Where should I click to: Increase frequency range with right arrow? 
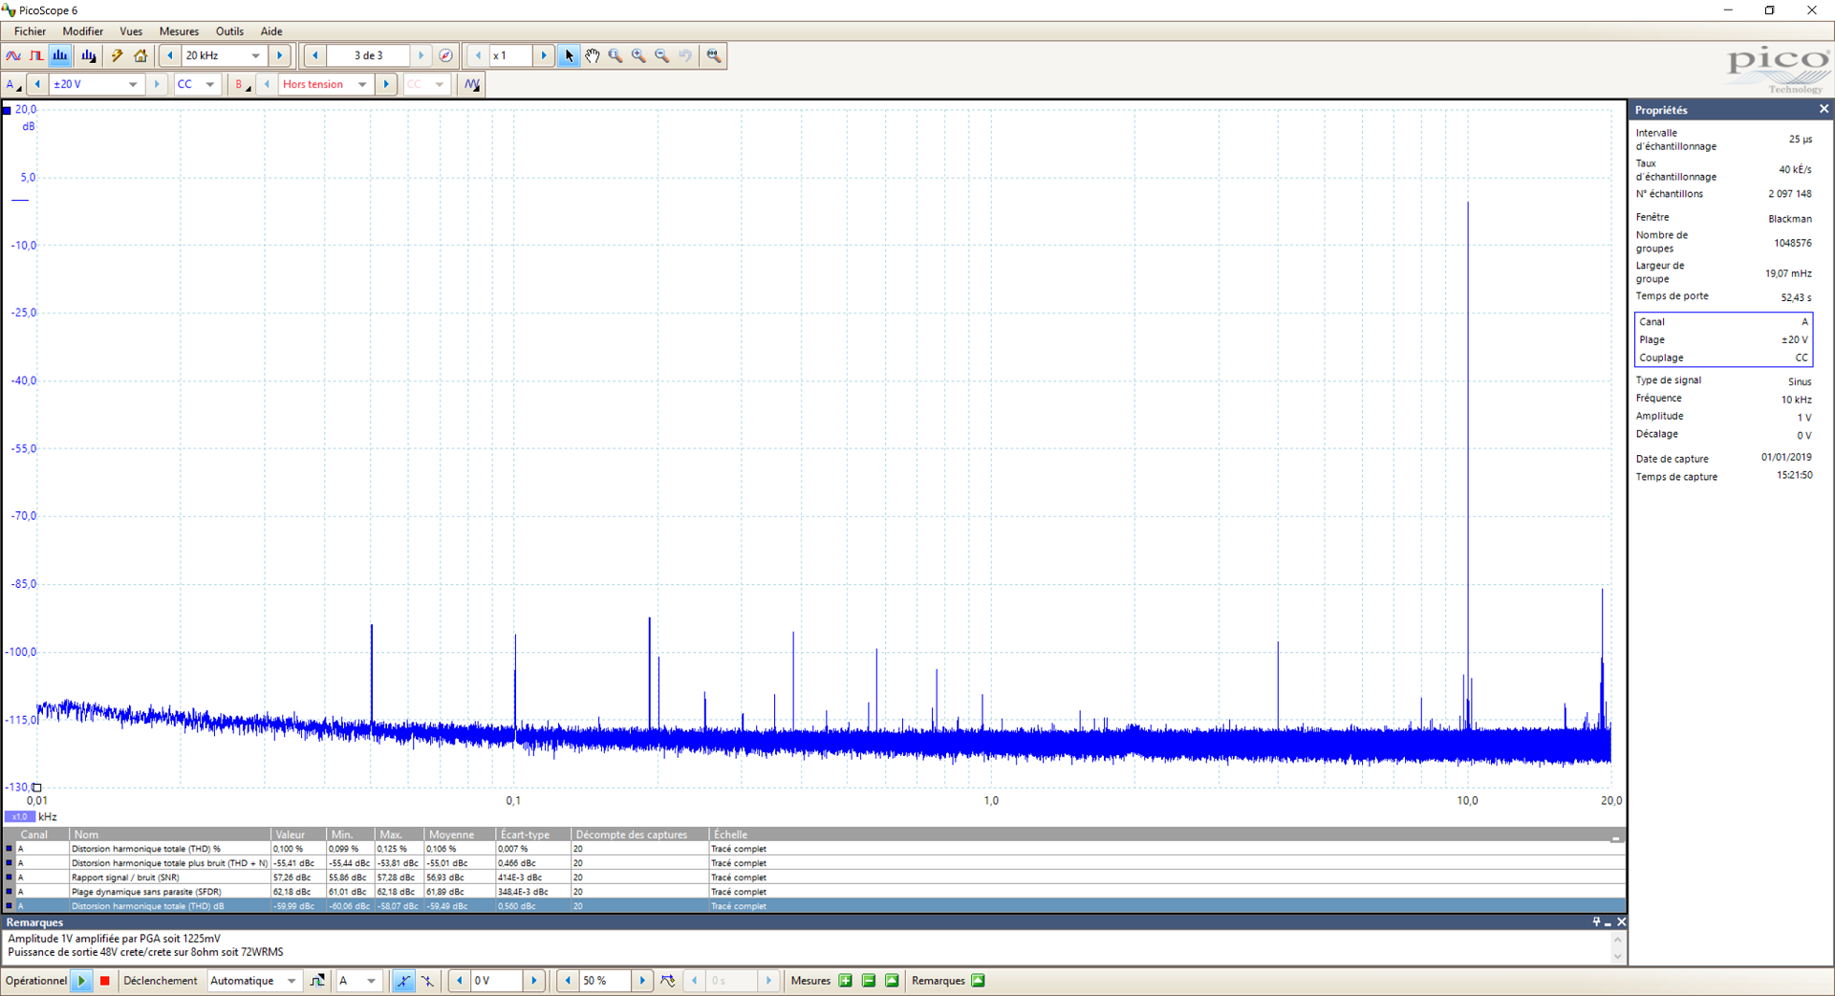click(x=279, y=55)
